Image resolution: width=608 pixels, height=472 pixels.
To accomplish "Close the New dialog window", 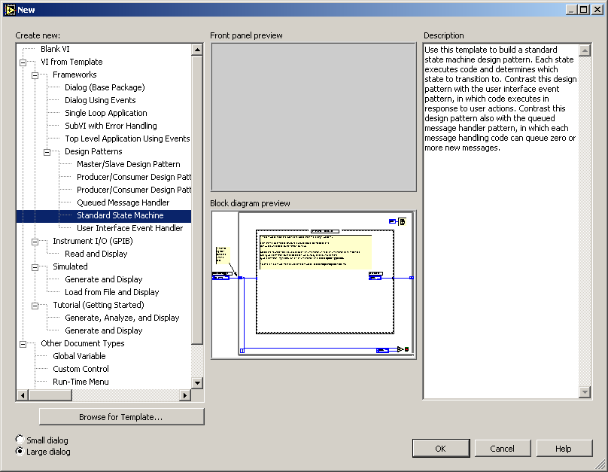I will pyautogui.click(x=597, y=10).
